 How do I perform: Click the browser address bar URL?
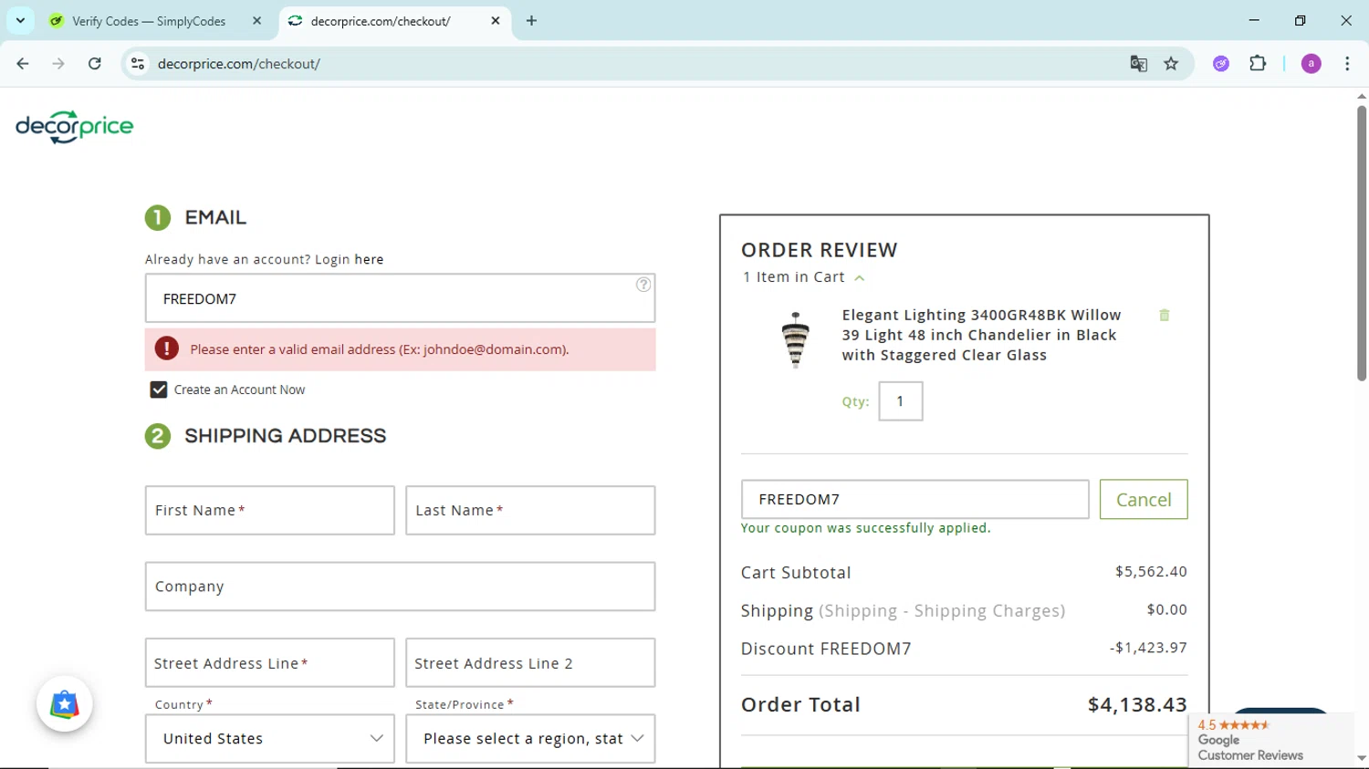(x=239, y=64)
